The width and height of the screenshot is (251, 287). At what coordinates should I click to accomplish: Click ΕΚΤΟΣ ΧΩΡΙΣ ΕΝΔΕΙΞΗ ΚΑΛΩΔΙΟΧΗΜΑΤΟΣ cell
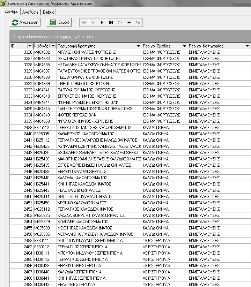click(x=99, y=165)
